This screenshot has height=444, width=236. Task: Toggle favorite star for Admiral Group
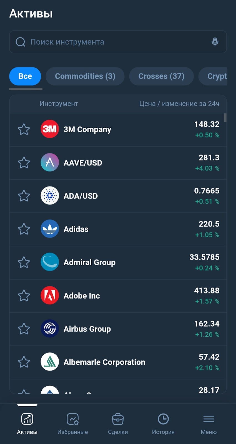tap(24, 262)
